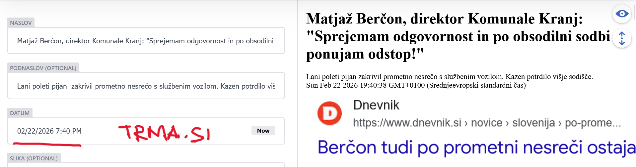
Task: Click the NASLOV field label
Action: pyautogui.click(x=21, y=23)
